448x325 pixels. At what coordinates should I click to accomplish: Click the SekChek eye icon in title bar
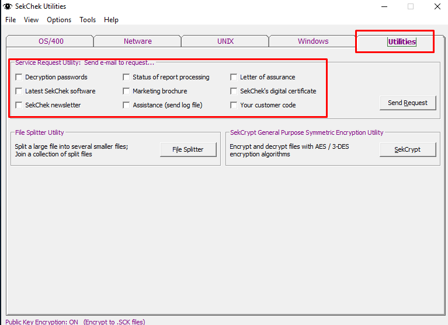tap(8, 6)
